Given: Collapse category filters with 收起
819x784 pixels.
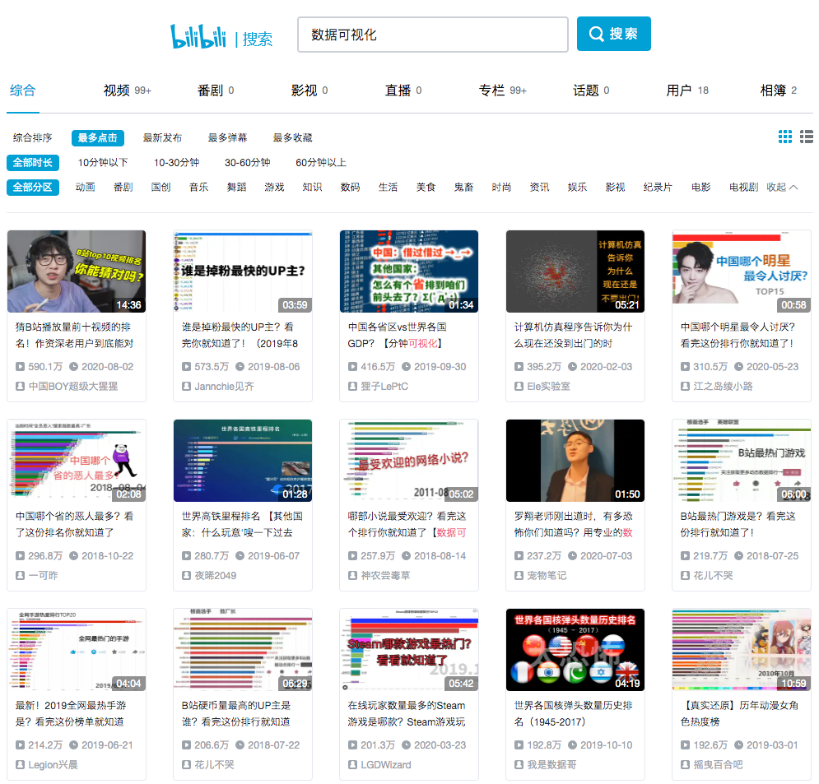Looking at the screenshot, I should coord(782,187).
